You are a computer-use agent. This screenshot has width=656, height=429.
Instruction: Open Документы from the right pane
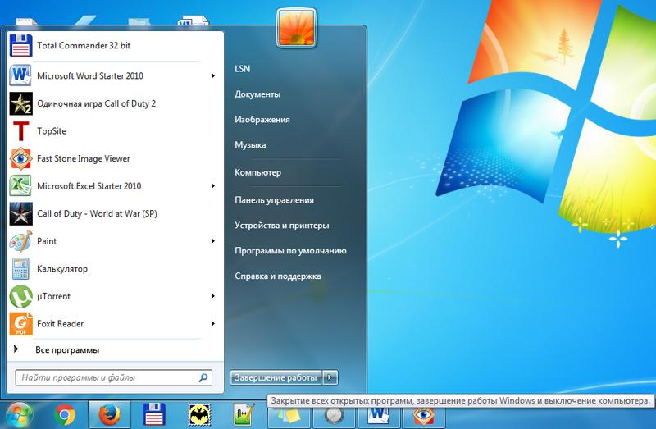point(257,94)
